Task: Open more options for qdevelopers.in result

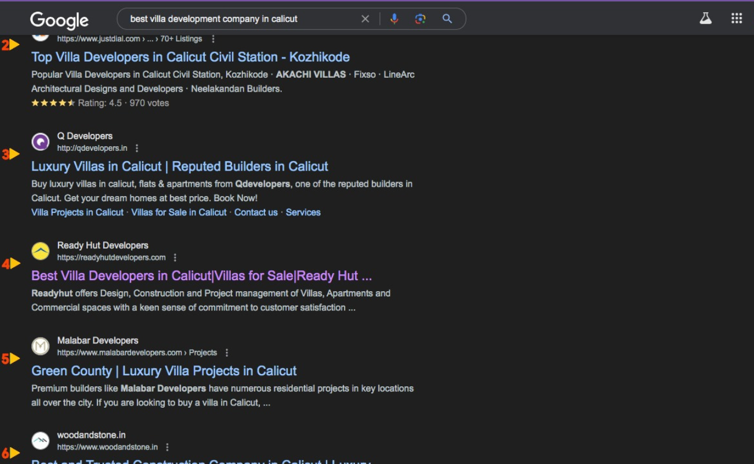Action: pos(137,148)
